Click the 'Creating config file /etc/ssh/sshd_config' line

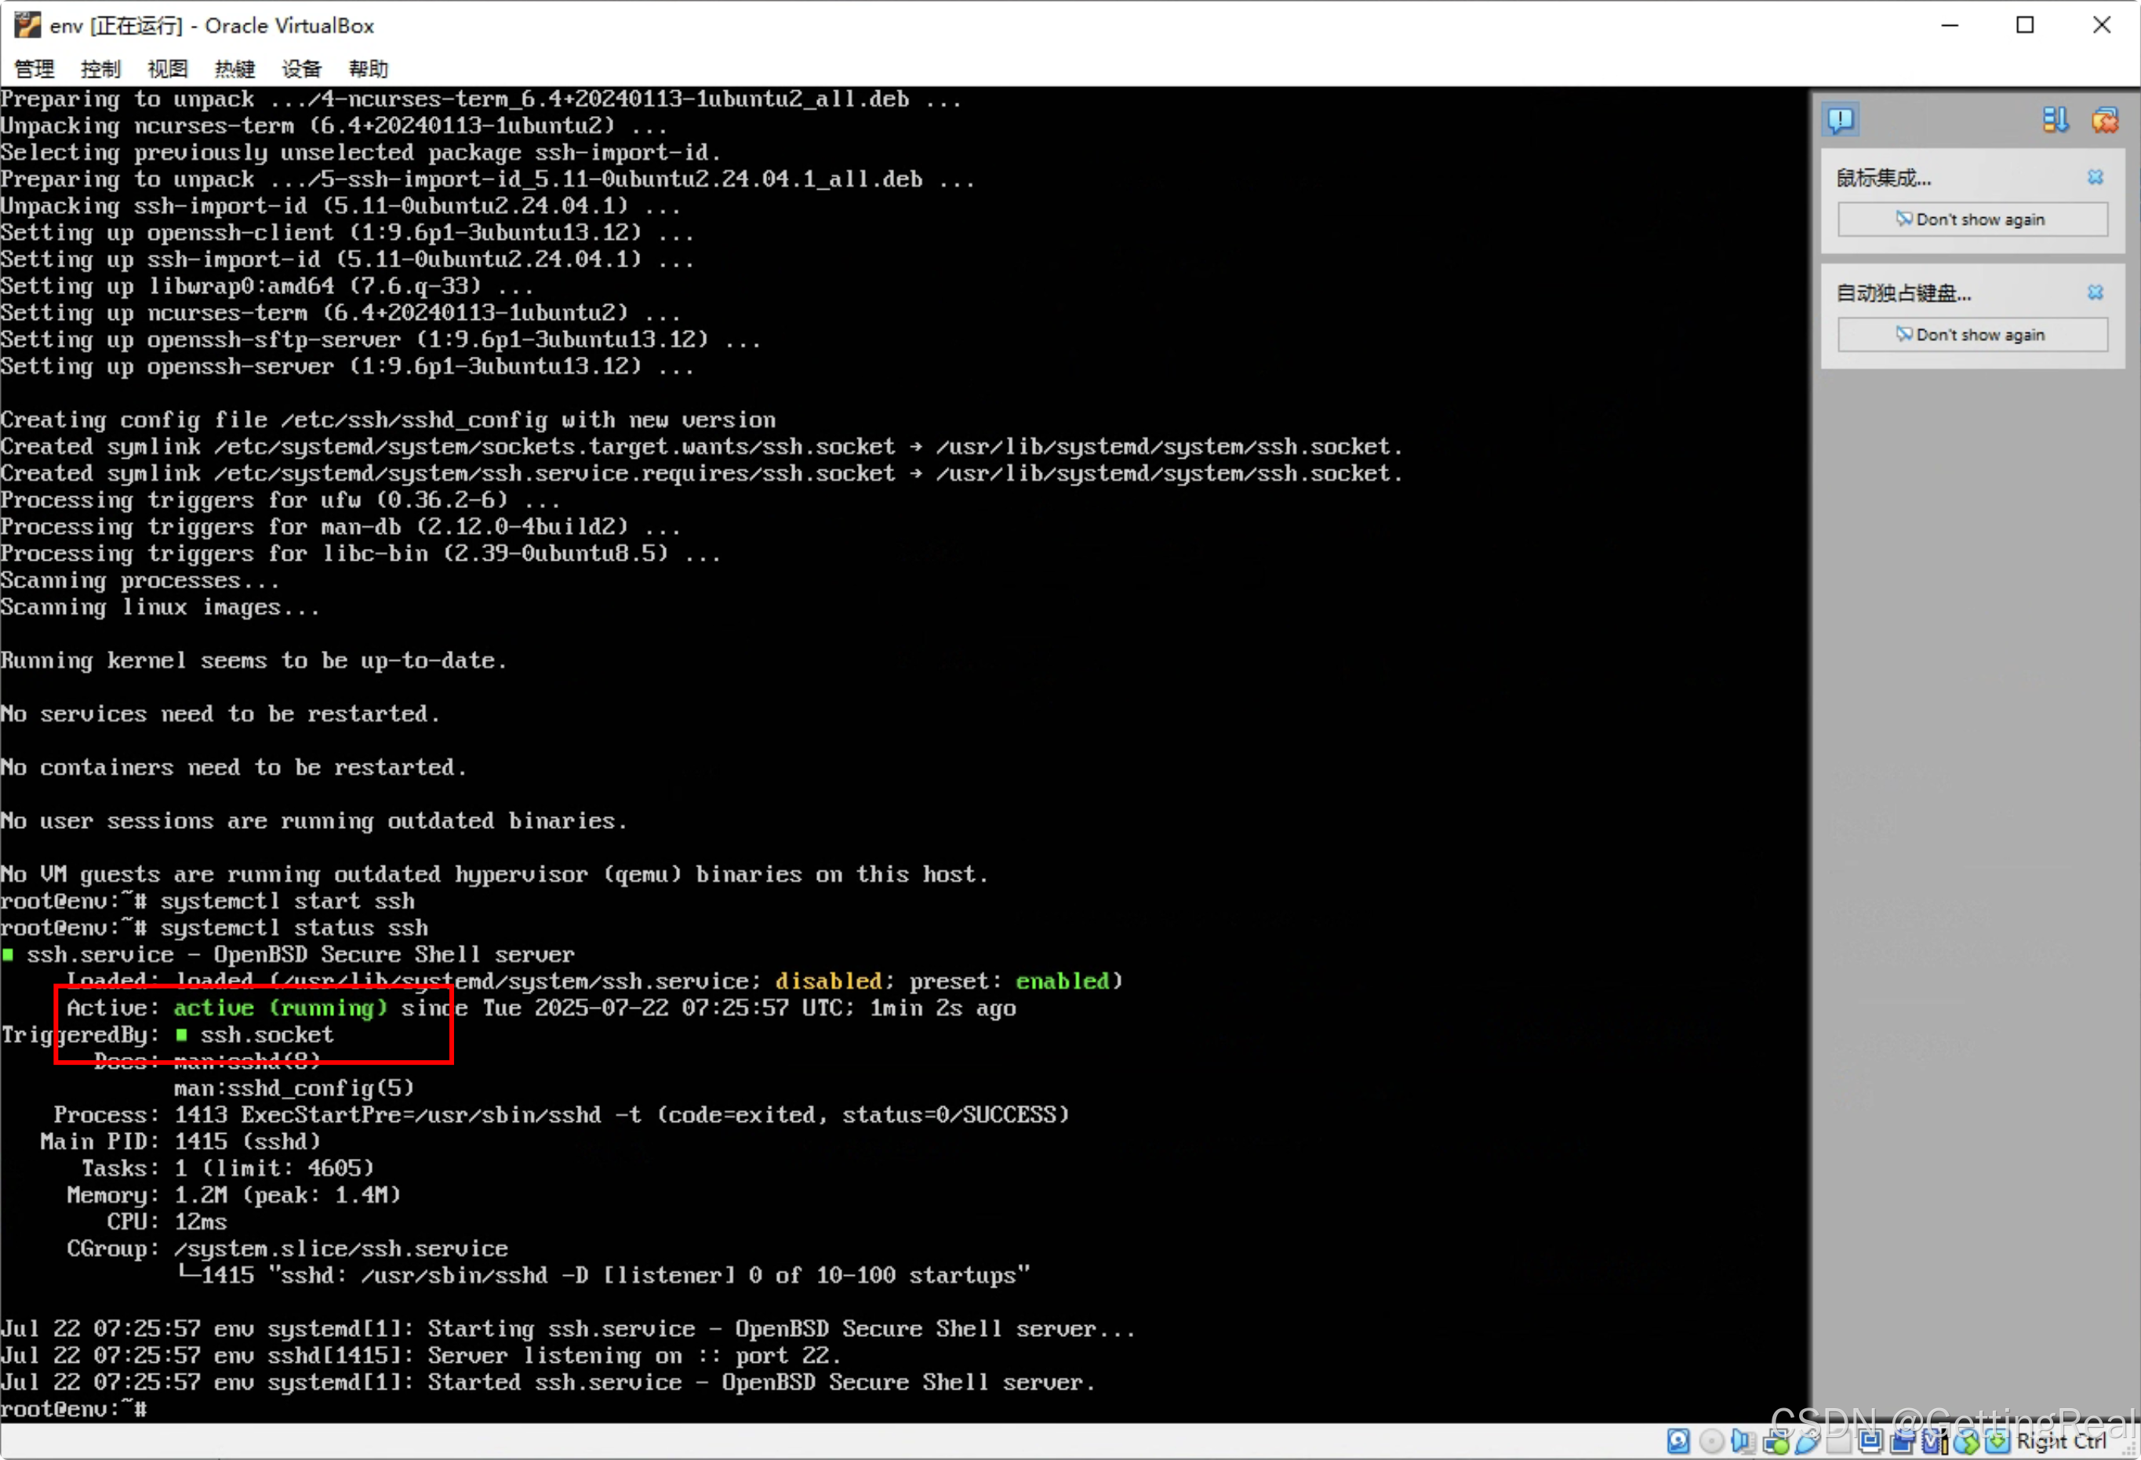pos(388,420)
